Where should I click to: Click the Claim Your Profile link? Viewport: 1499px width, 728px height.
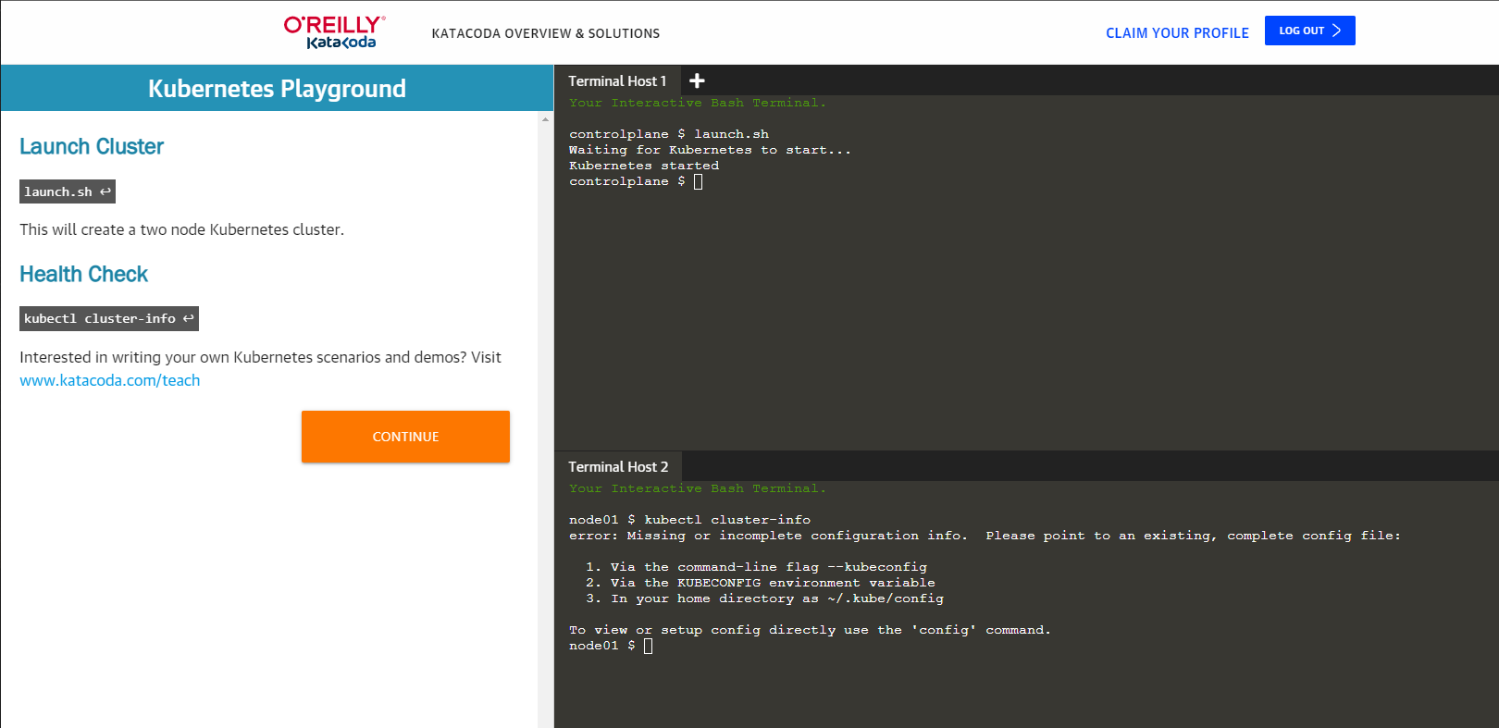[1177, 33]
